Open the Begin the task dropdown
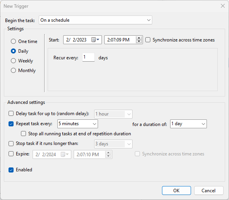This screenshot has width=229, height=200. click(x=96, y=20)
